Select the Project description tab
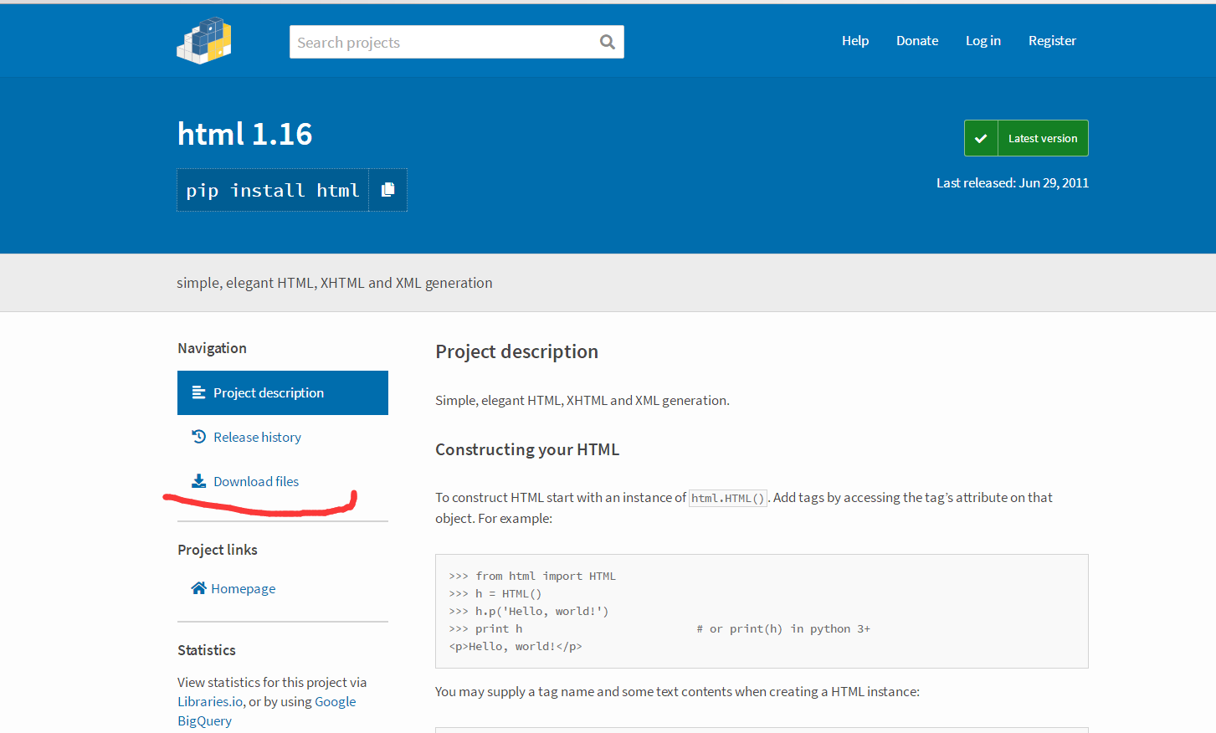1216x733 pixels. click(x=283, y=392)
